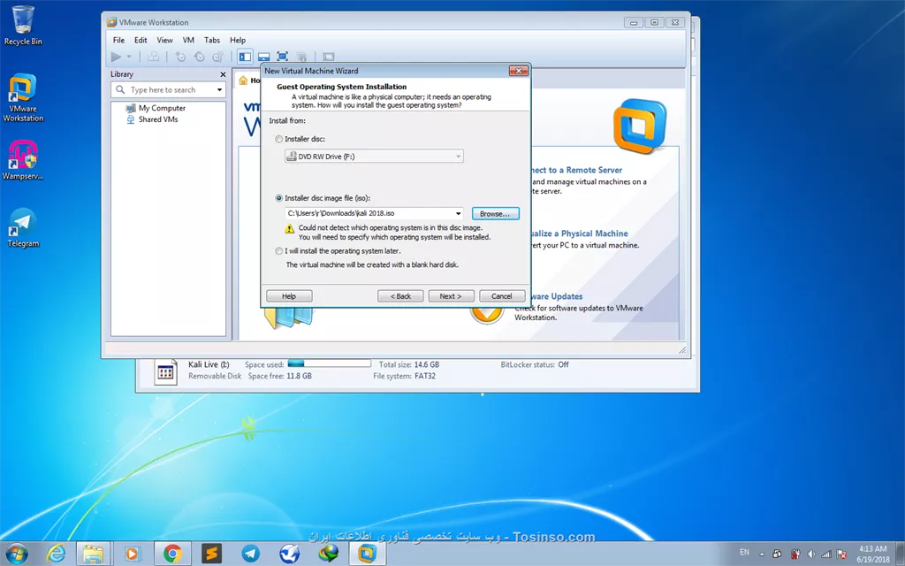Open Windows Explorer from the taskbar

(x=92, y=554)
